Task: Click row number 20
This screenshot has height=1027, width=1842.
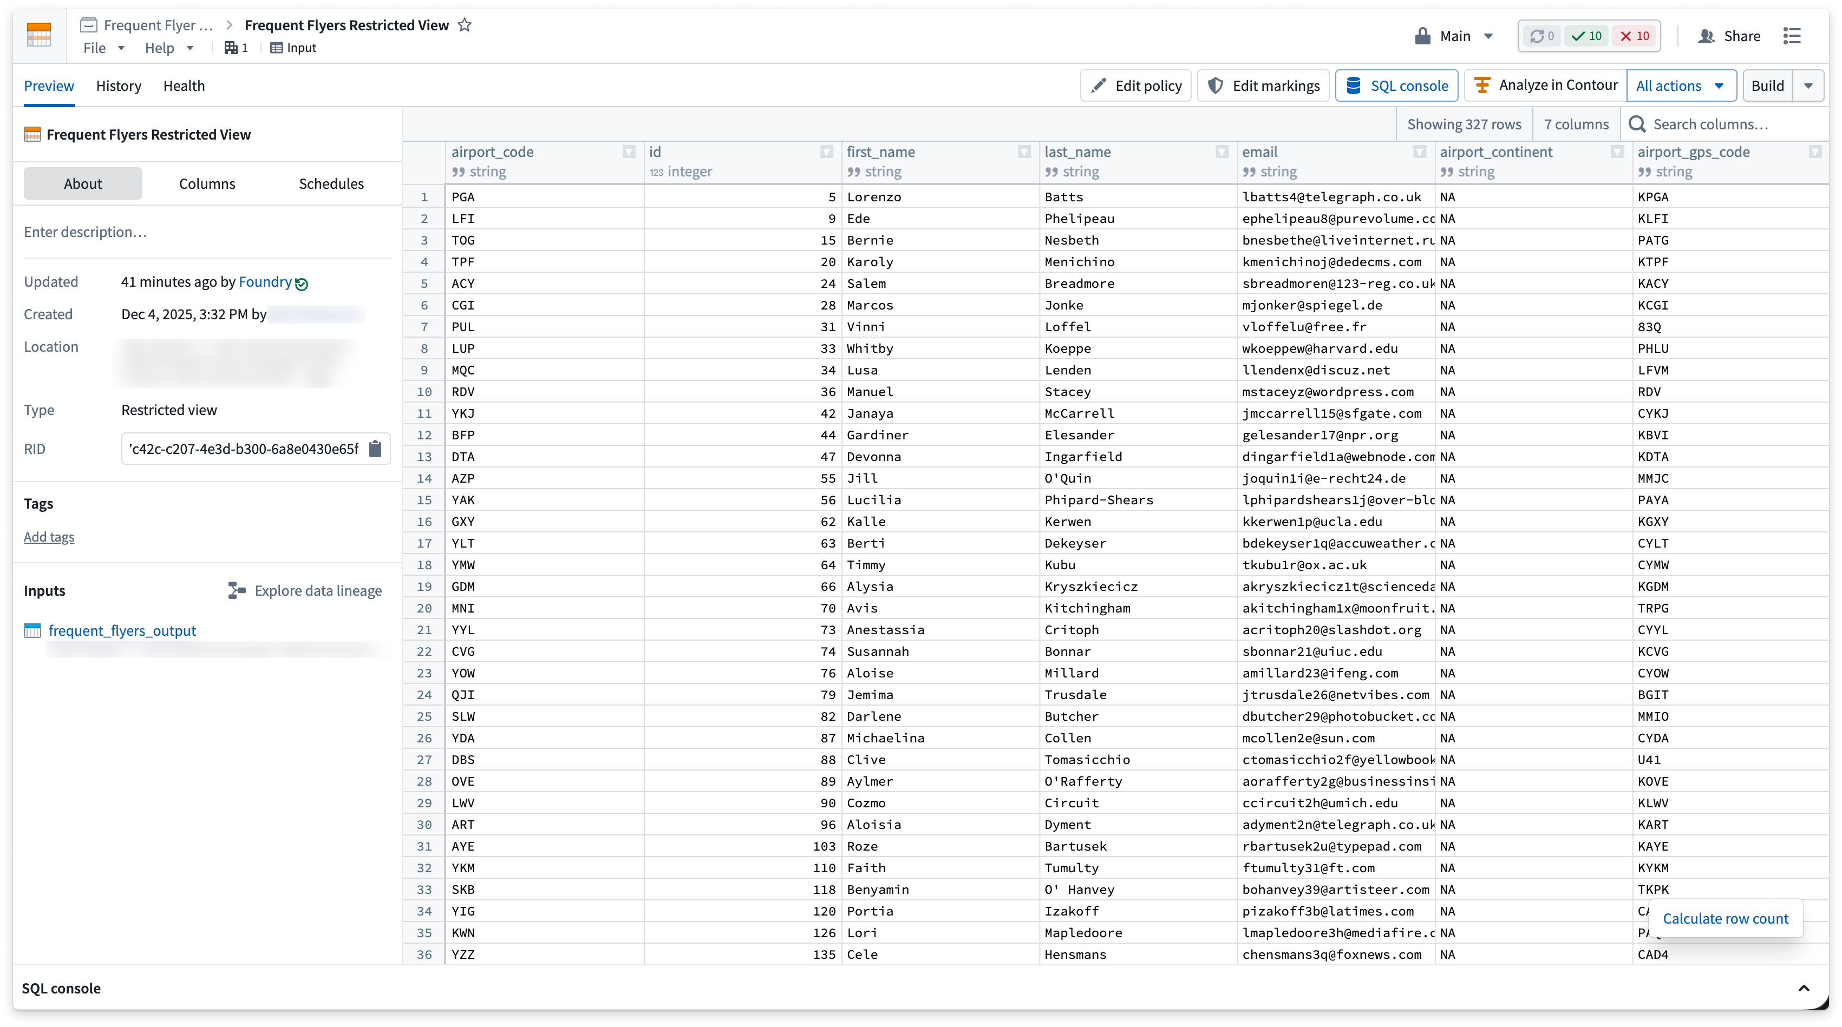Action: tap(424, 608)
